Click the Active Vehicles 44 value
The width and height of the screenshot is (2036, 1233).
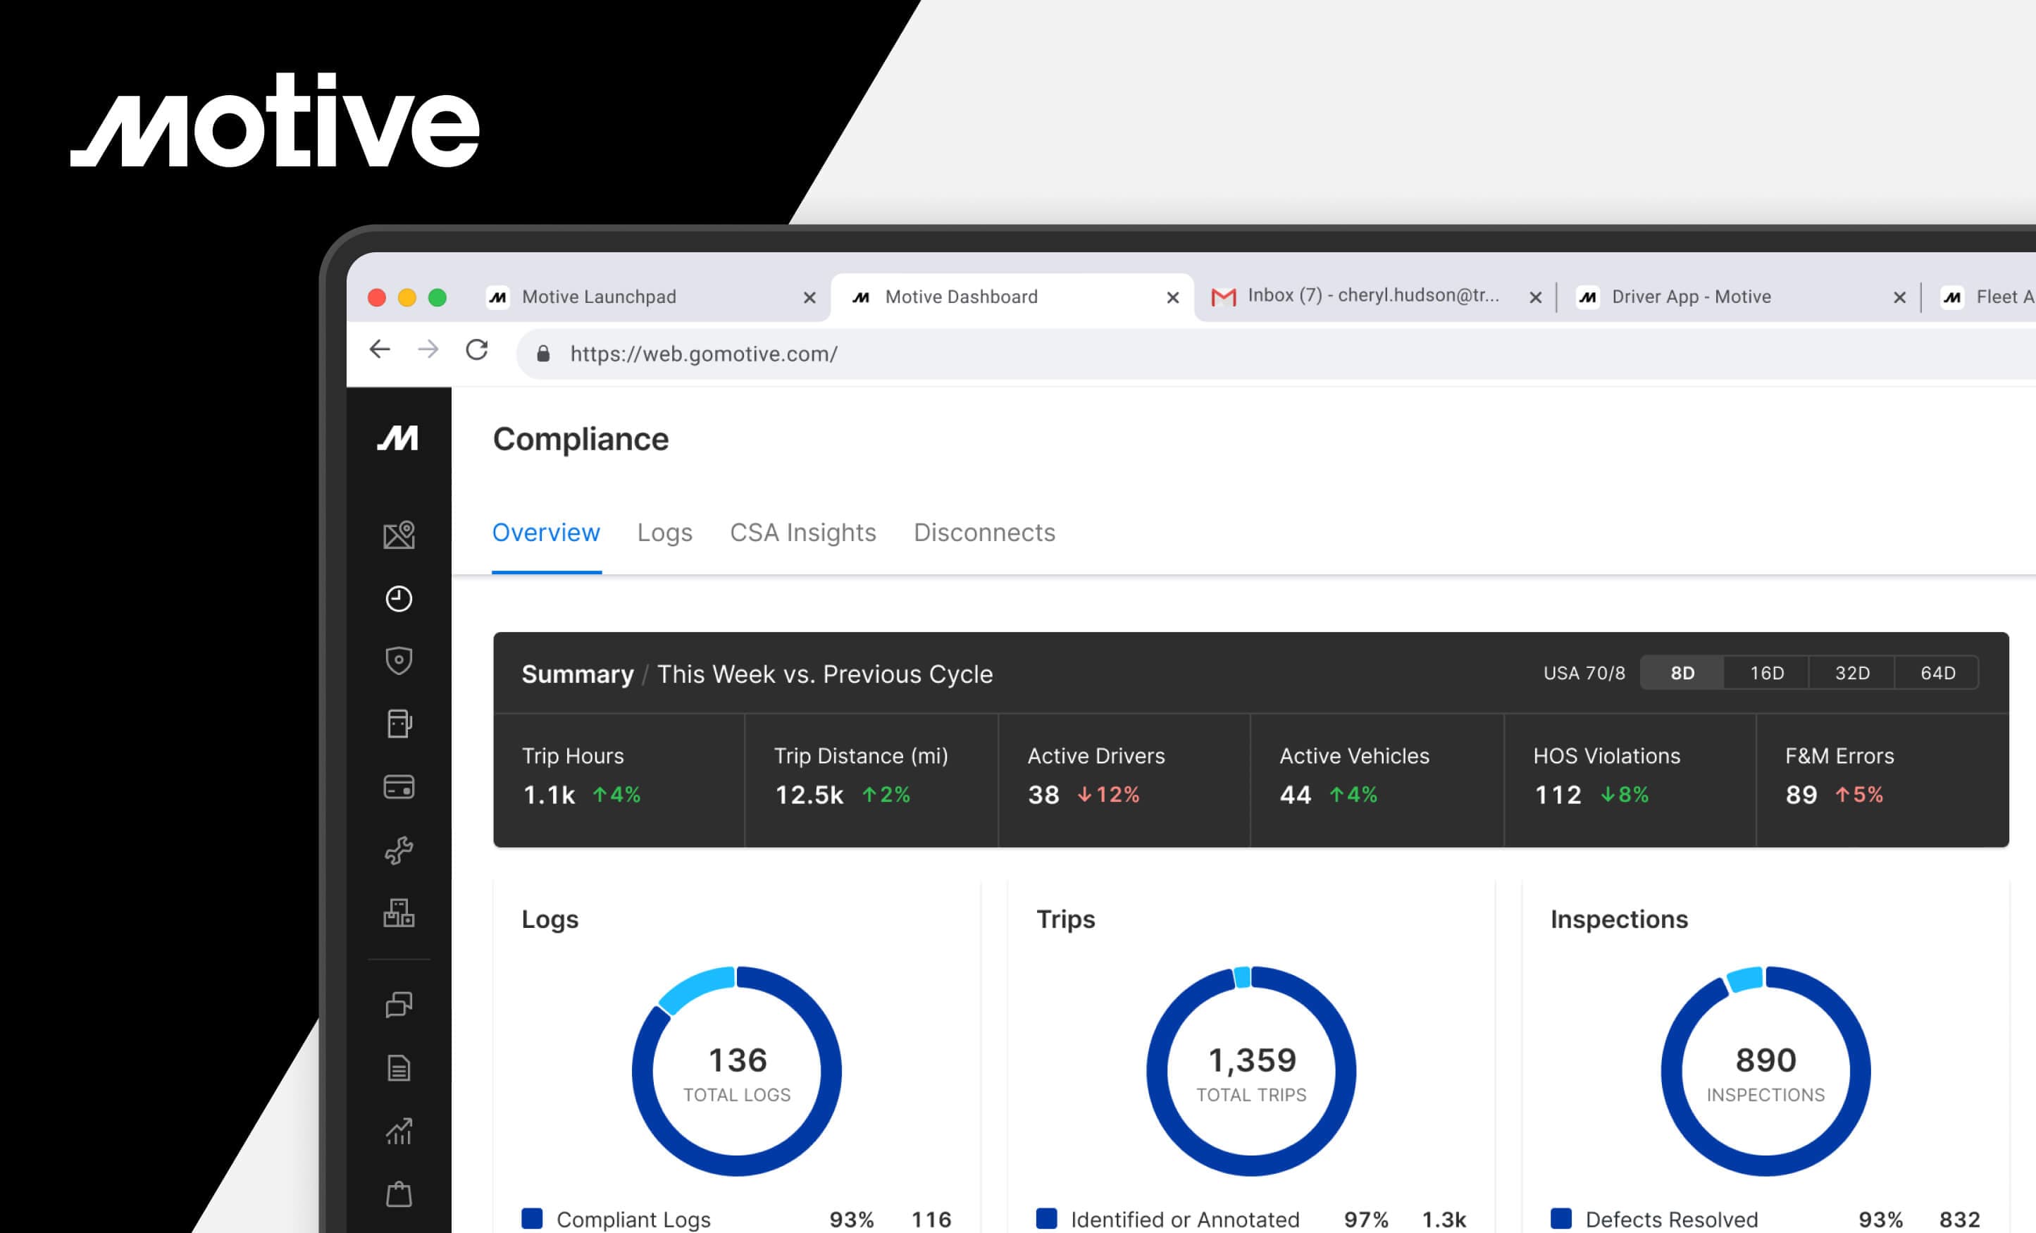click(1296, 795)
